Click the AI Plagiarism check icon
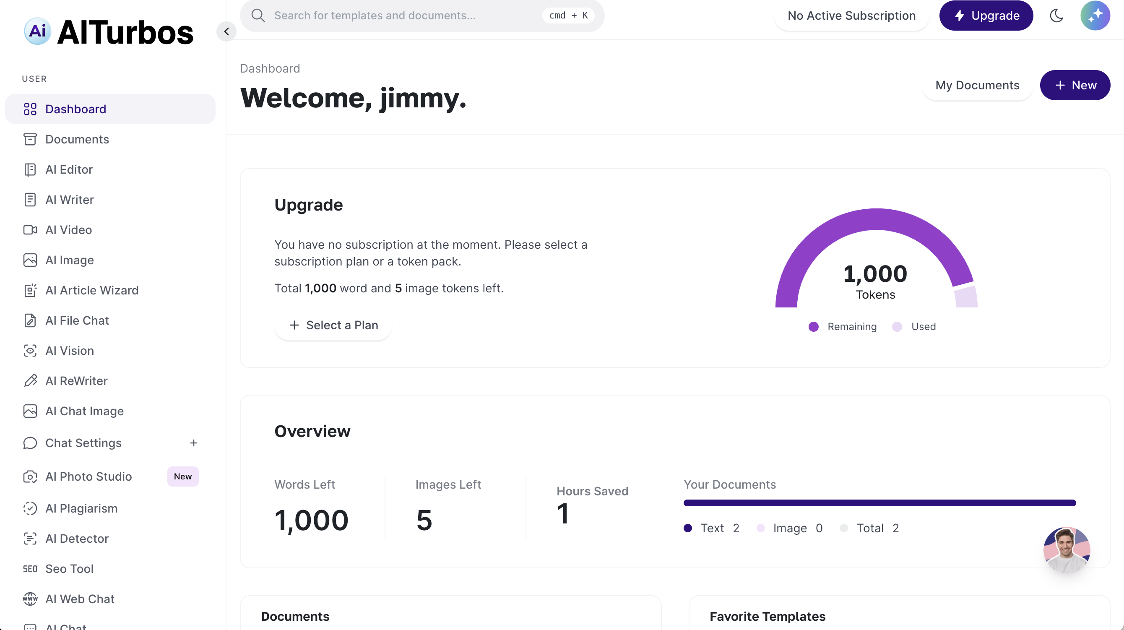The width and height of the screenshot is (1124, 630). click(x=30, y=508)
